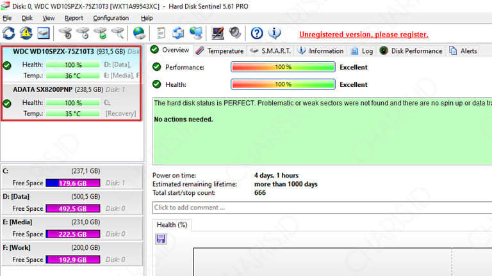Open the Disk menu
Image resolution: width=492 pixels, height=276 pixels.
tap(27, 18)
